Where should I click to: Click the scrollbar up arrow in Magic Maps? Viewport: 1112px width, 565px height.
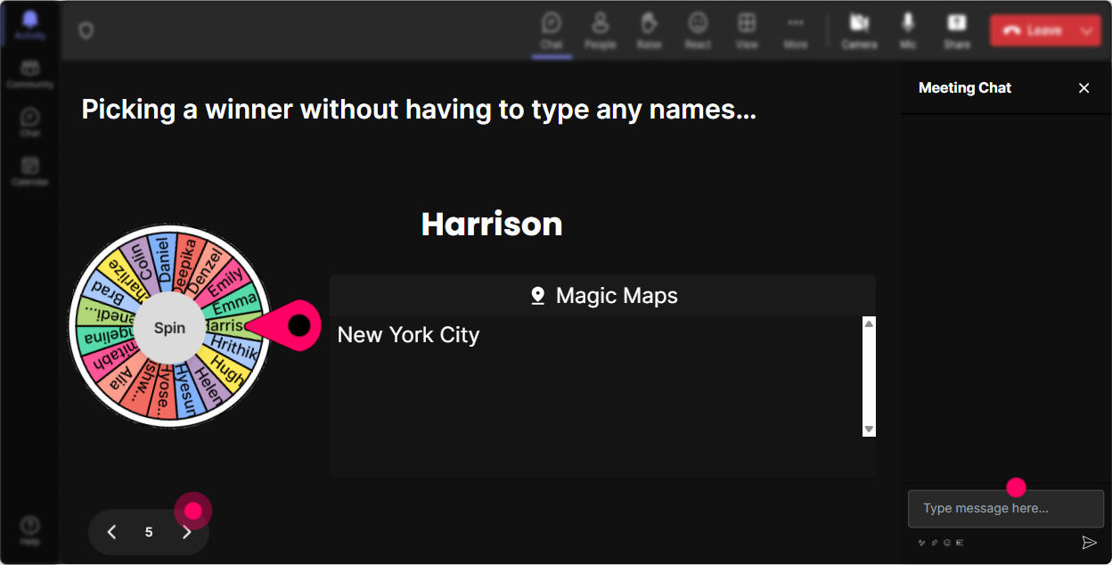pos(869,323)
